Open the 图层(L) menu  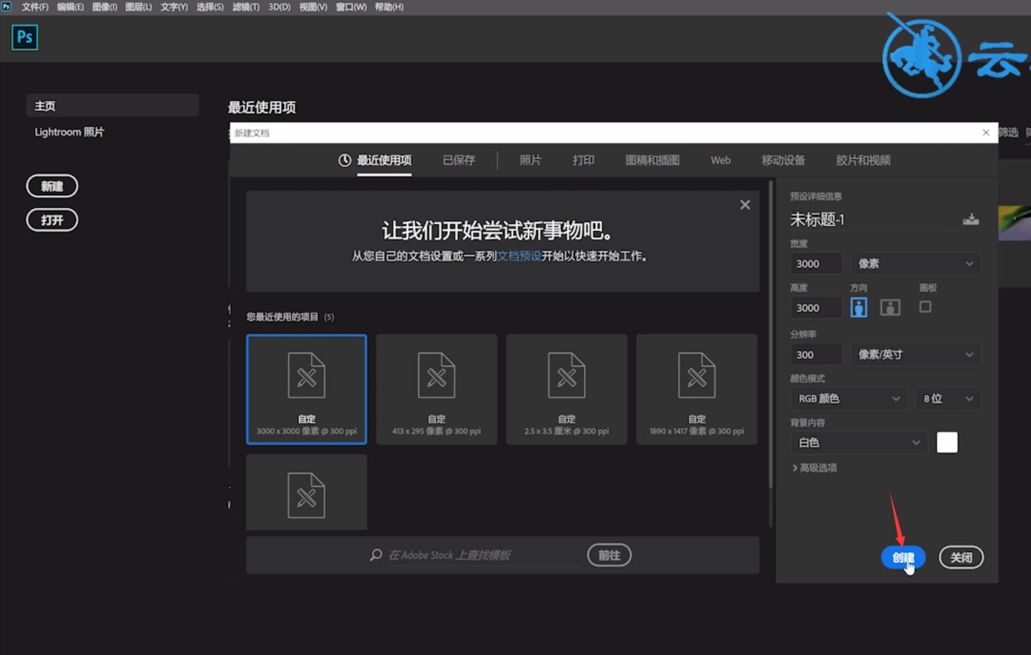tap(139, 7)
